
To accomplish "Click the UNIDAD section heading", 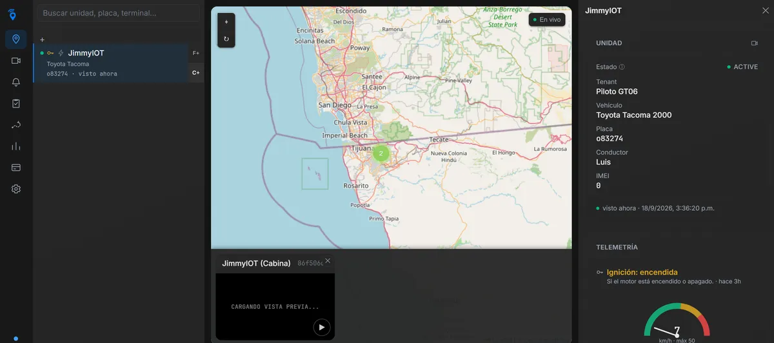I will click(x=609, y=43).
